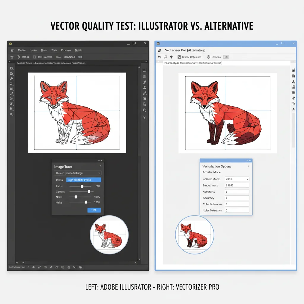304x304 pixels.
Task: Close the Image Trace panel
Action: pyautogui.click(x=100, y=166)
